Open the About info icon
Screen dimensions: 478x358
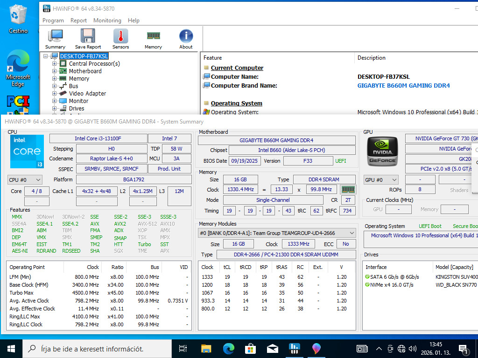tap(186, 39)
